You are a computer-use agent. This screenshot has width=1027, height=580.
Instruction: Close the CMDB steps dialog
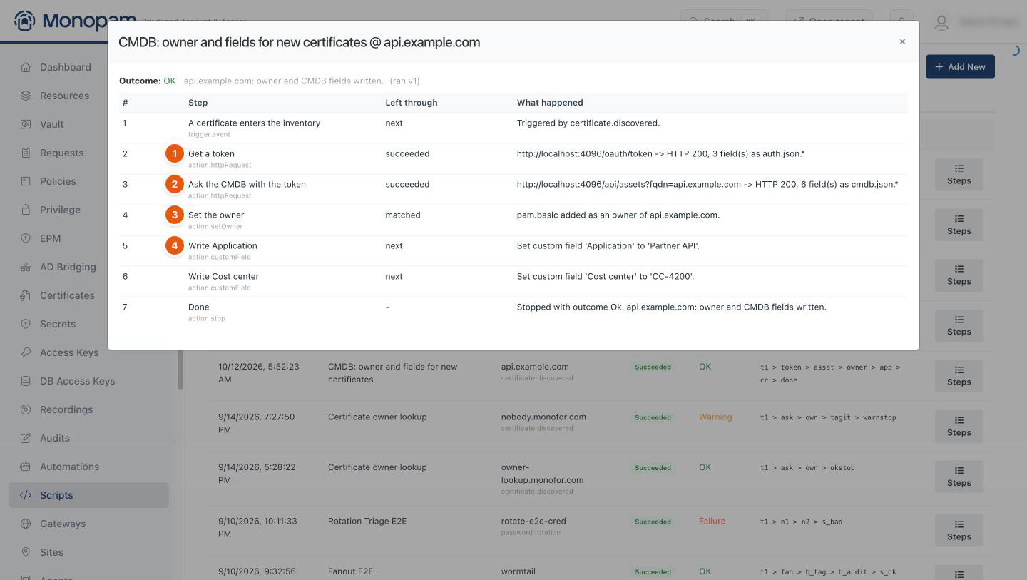902,41
